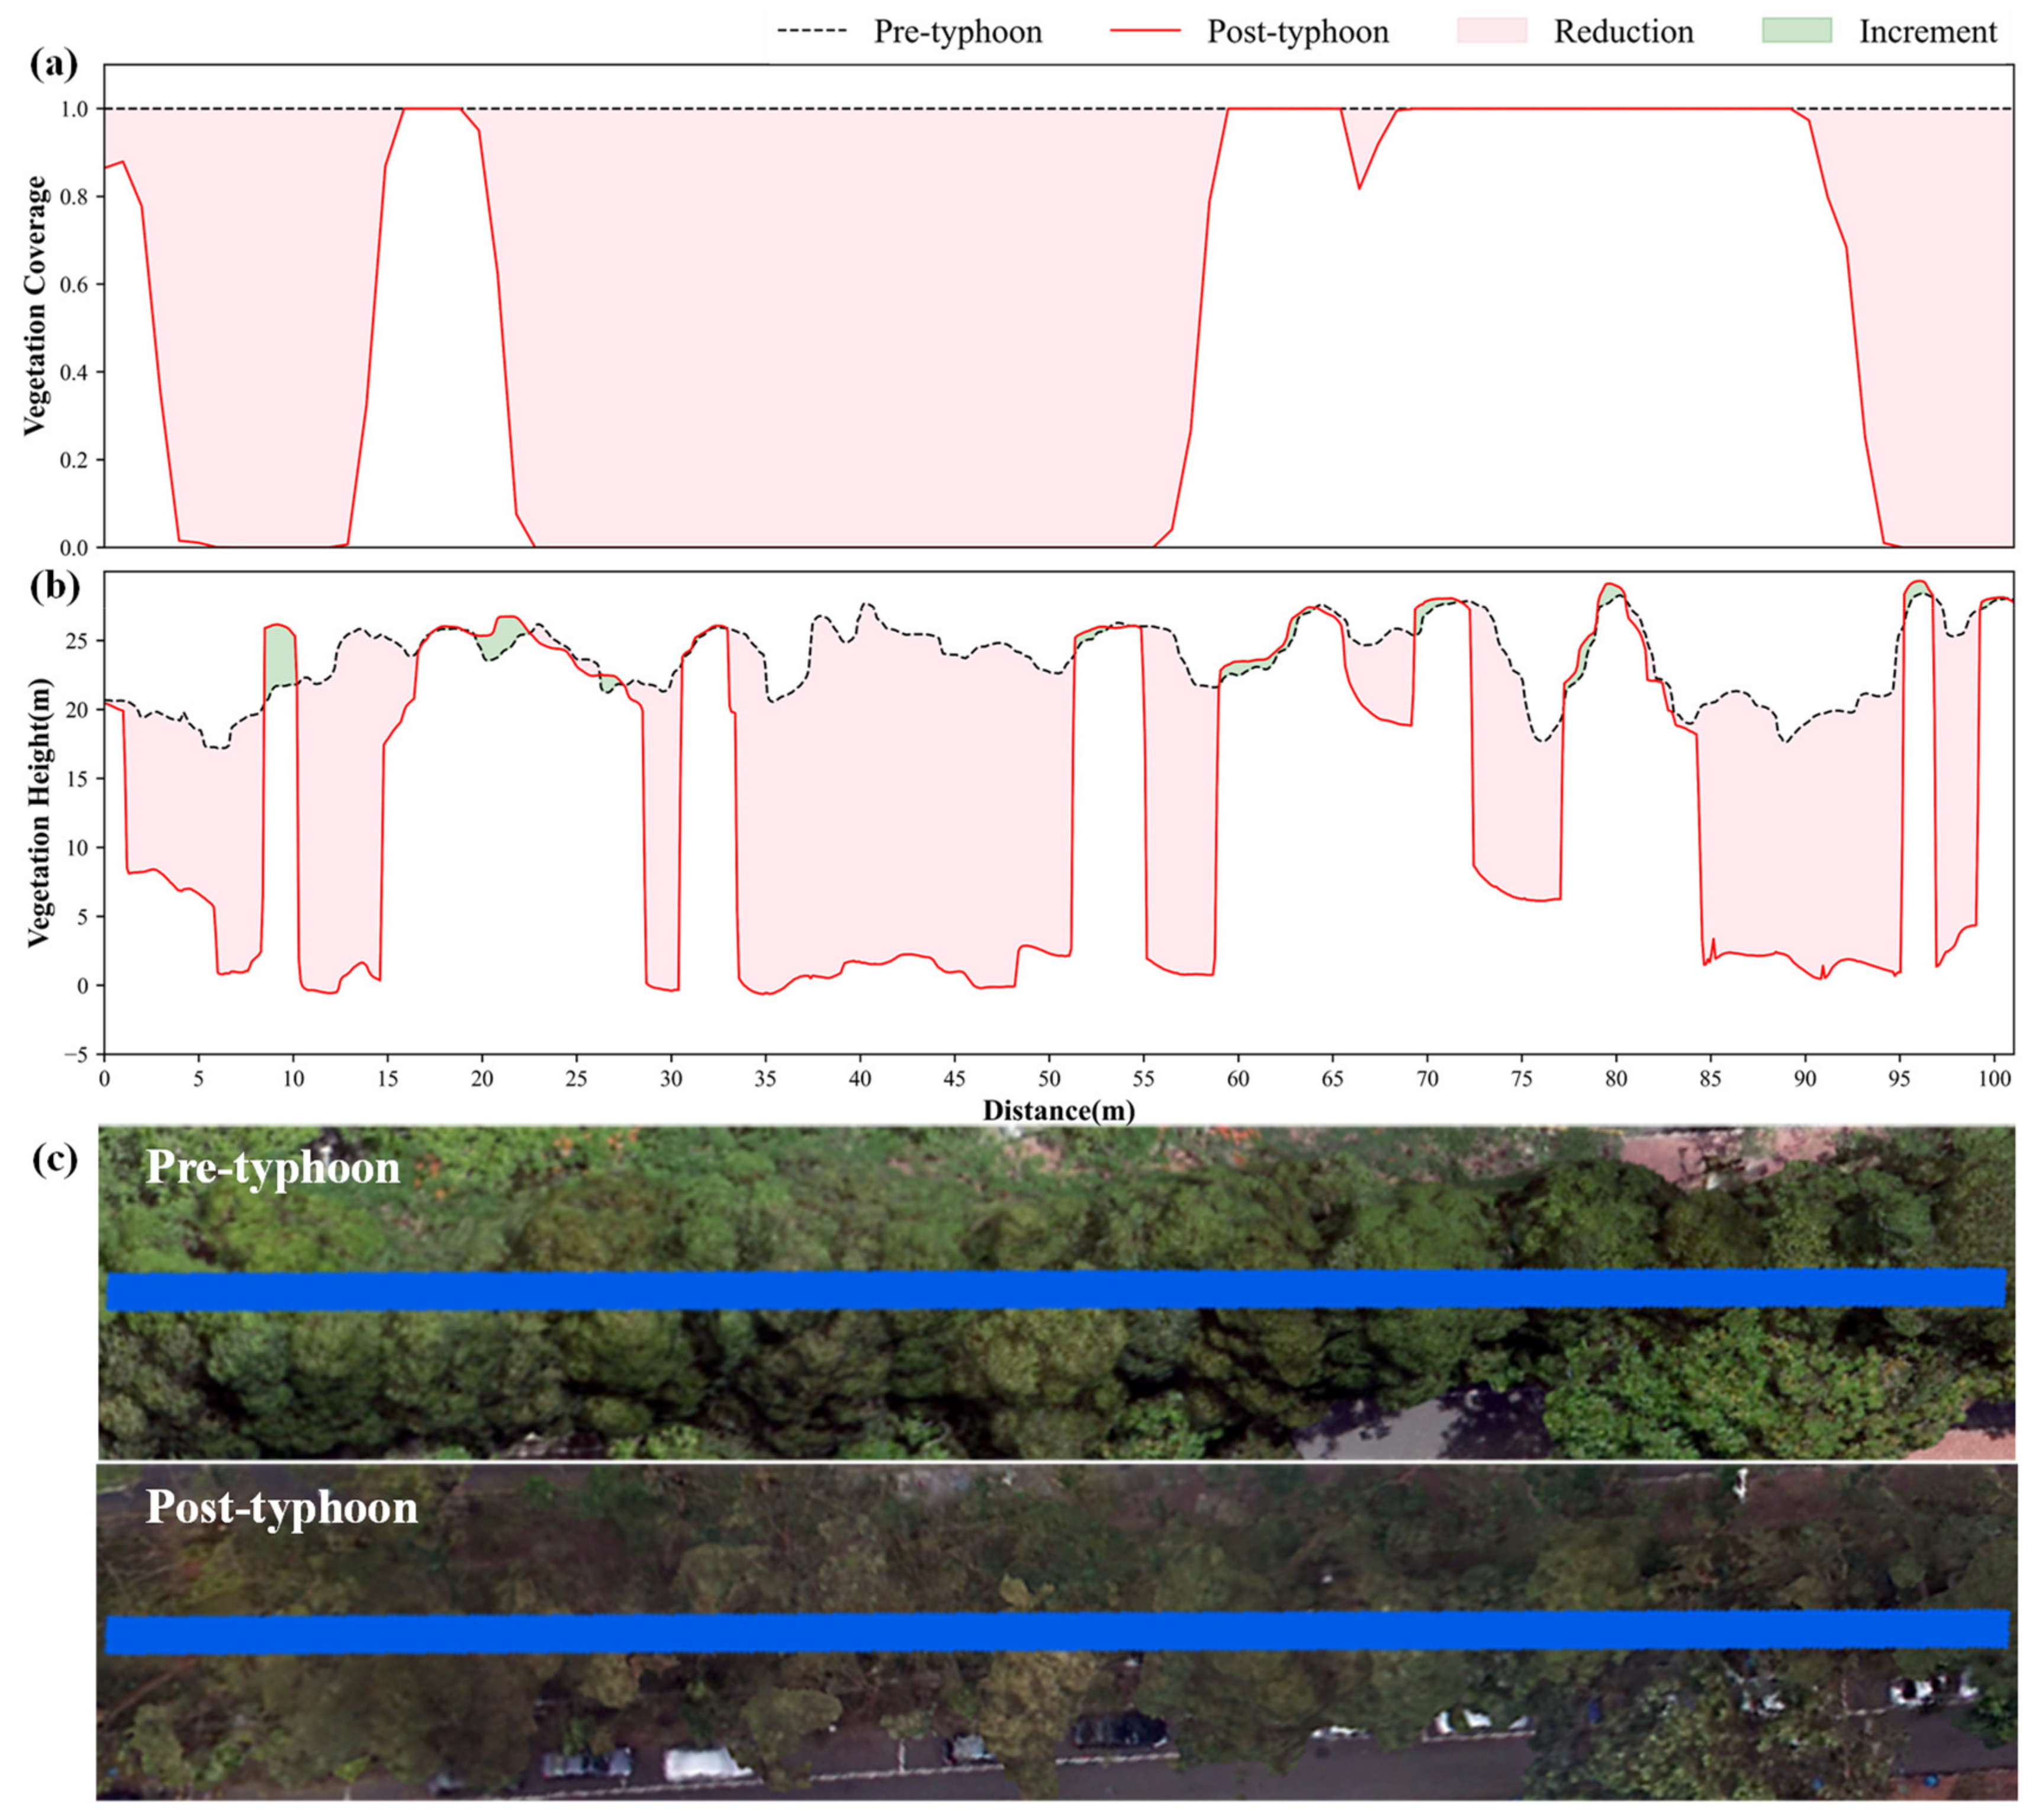Select the green Increment legend swatch
Screen dimensions: 2042x1820
tap(1797, 31)
